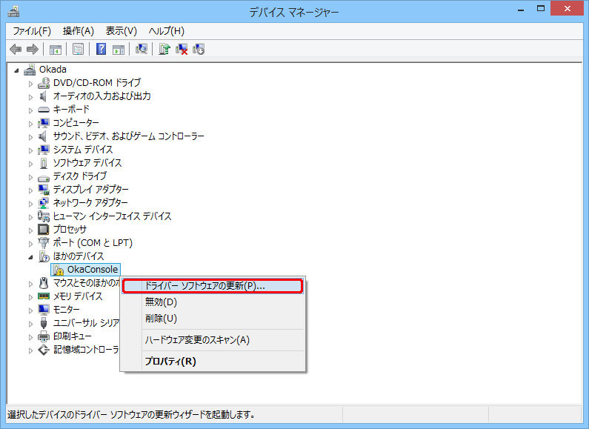Collapse the ほかのデバイス node
Viewport: 589px width, 429px height.
point(31,257)
